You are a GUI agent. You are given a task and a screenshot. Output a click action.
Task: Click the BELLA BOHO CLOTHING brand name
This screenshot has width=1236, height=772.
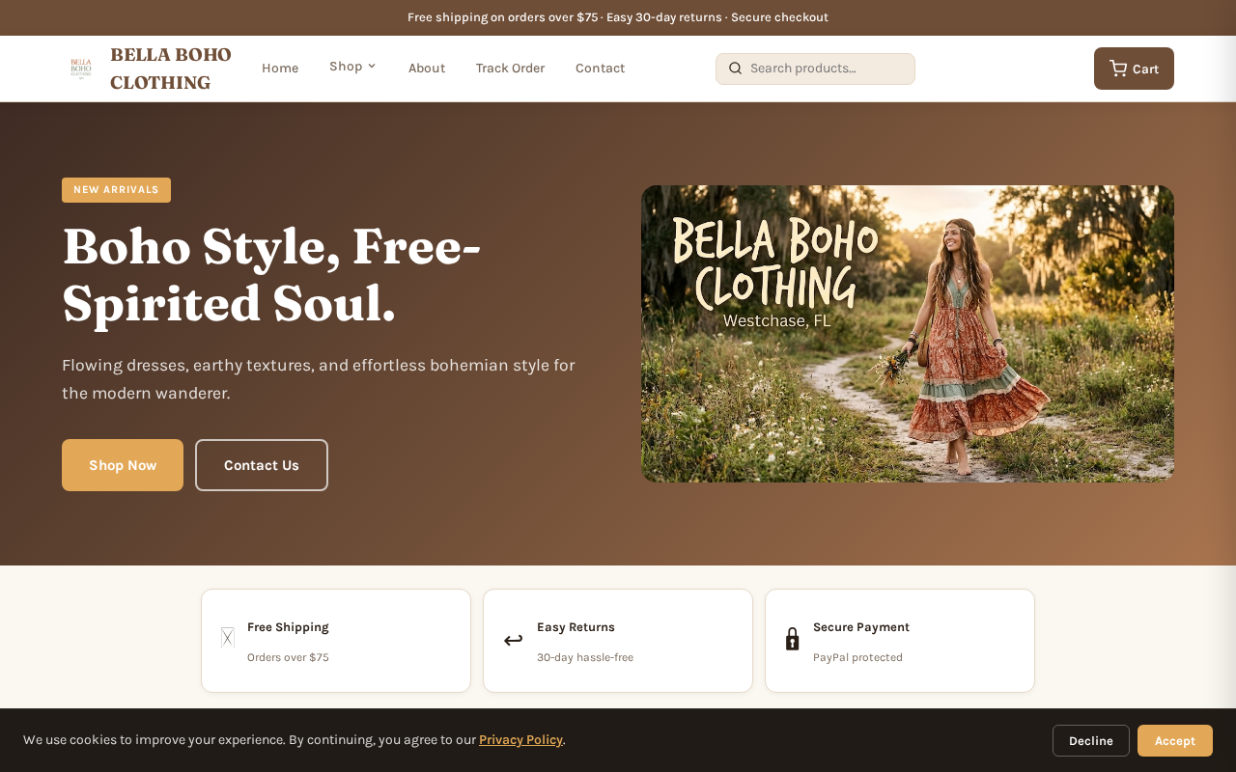[x=171, y=69]
